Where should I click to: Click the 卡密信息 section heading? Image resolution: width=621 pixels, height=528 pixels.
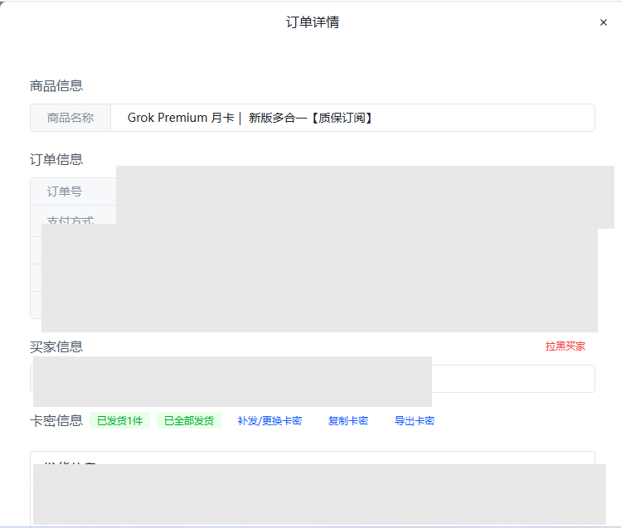coord(56,420)
